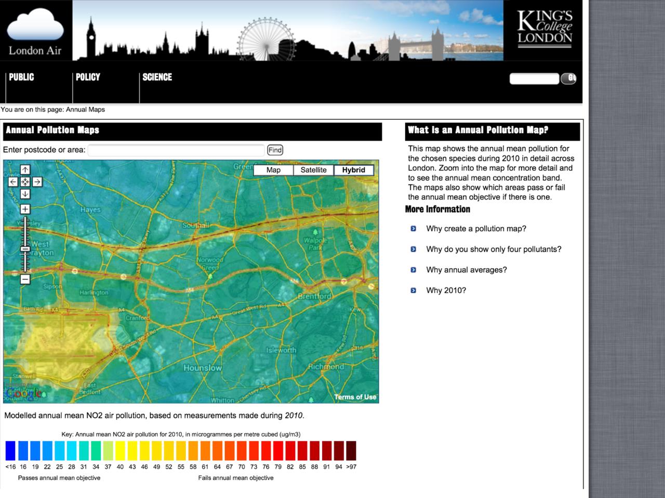665x498 pixels.
Task: Switch map view to Map
Action: coord(273,170)
